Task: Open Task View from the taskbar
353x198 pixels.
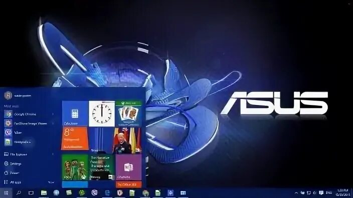Action: [x=31, y=193]
